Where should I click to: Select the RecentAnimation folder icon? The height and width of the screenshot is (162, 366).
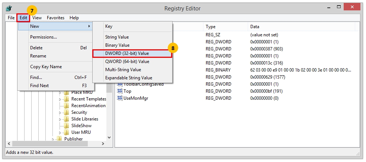67,106
